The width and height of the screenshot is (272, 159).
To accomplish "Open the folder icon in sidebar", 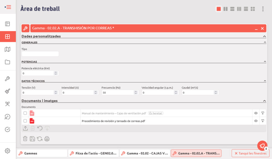I will tap(7, 62).
